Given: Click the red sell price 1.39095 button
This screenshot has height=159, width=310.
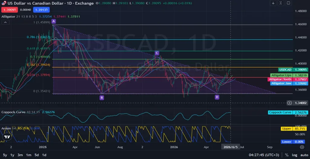Looking at the screenshot, I should (10, 10).
